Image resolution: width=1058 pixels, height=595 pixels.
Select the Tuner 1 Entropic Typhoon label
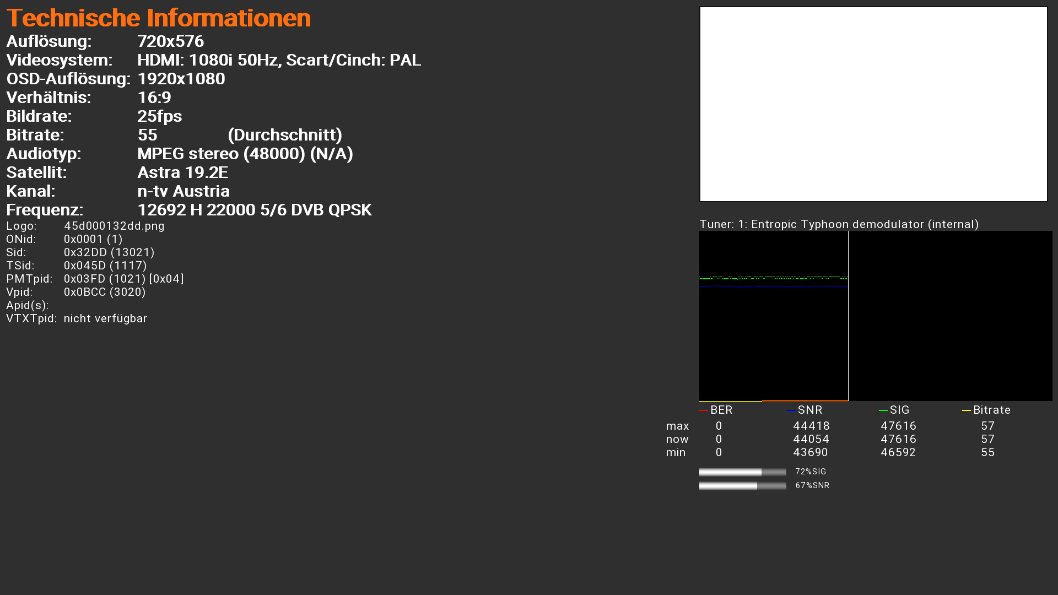839,224
